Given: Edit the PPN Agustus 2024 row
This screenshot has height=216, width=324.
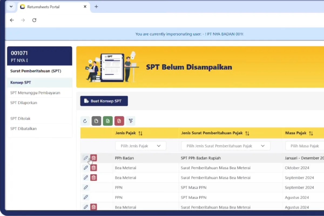Looking at the screenshot, I should click(86, 197).
